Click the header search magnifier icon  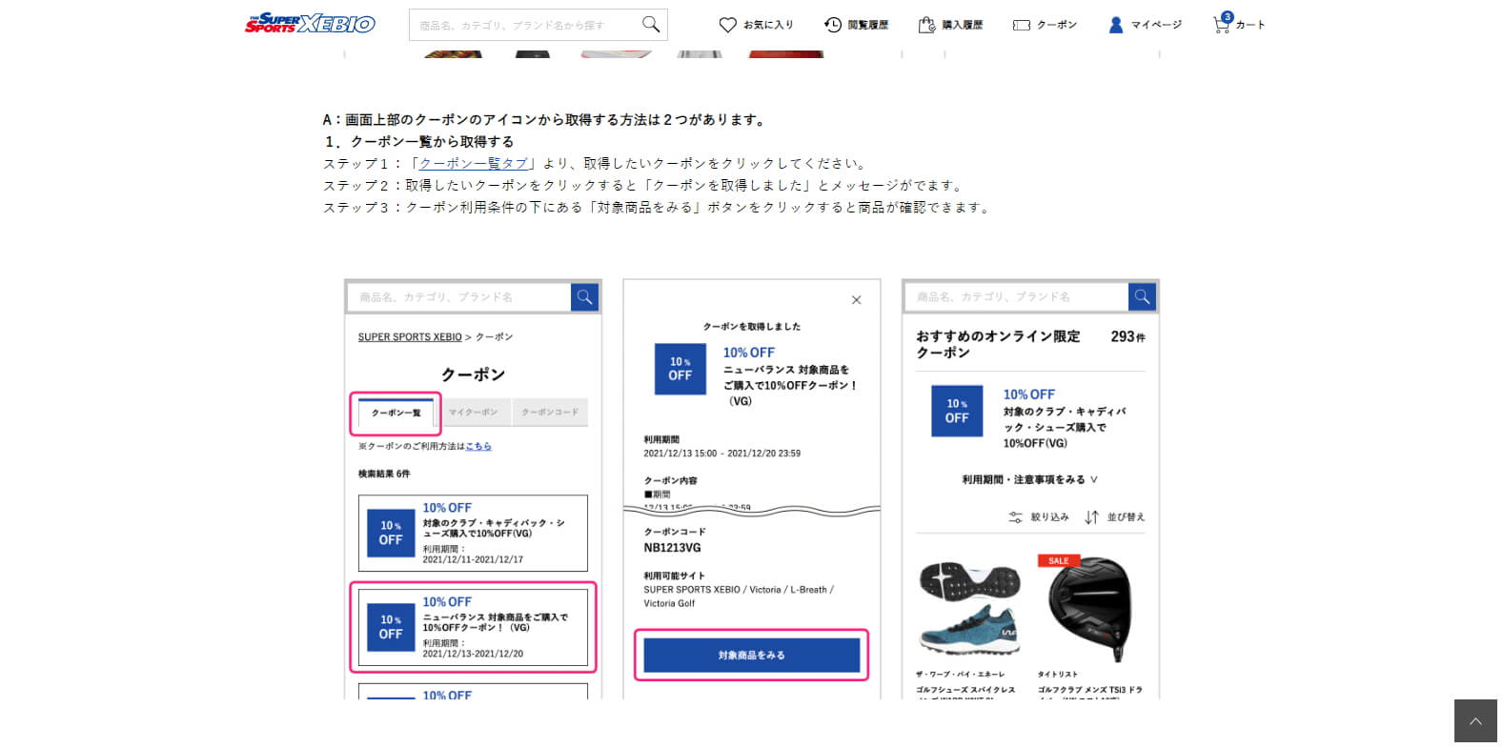[651, 25]
